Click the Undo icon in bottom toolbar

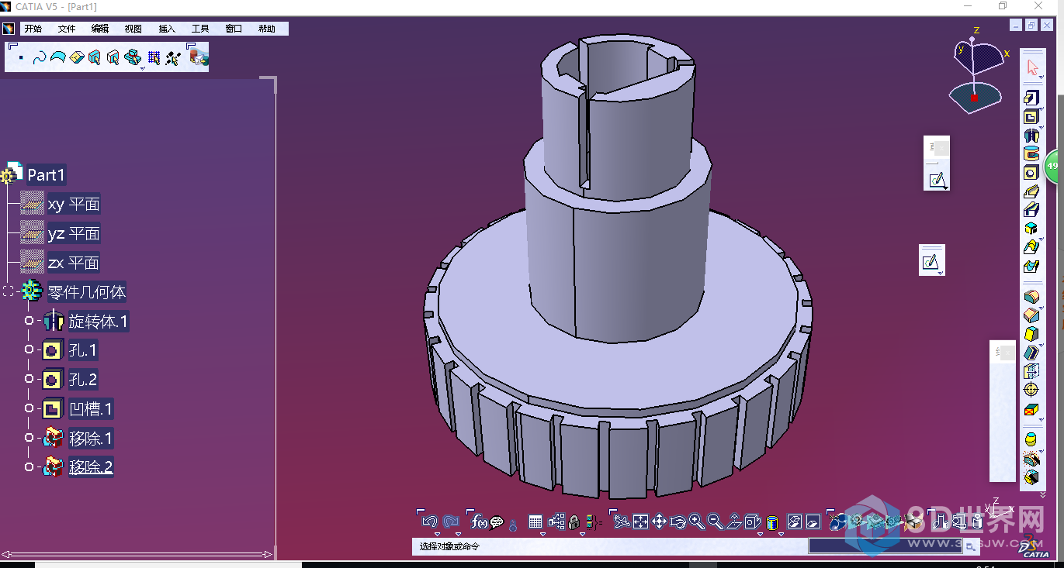[430, 522]
